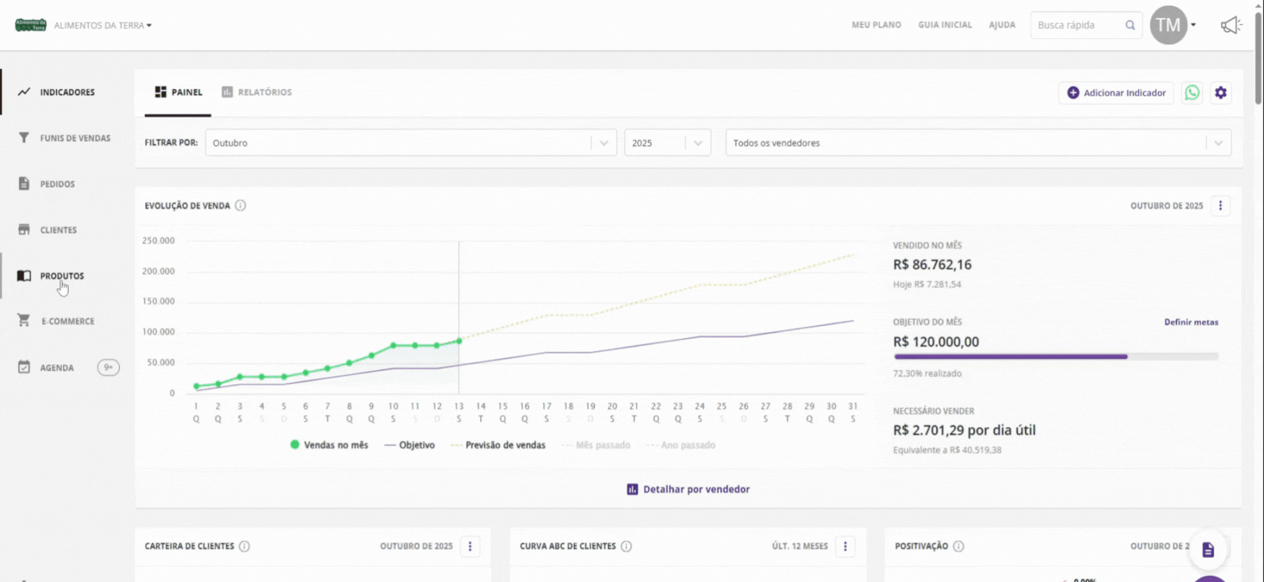Click the search magnifier icon
1264x582 pixels.
(1130, 26)
